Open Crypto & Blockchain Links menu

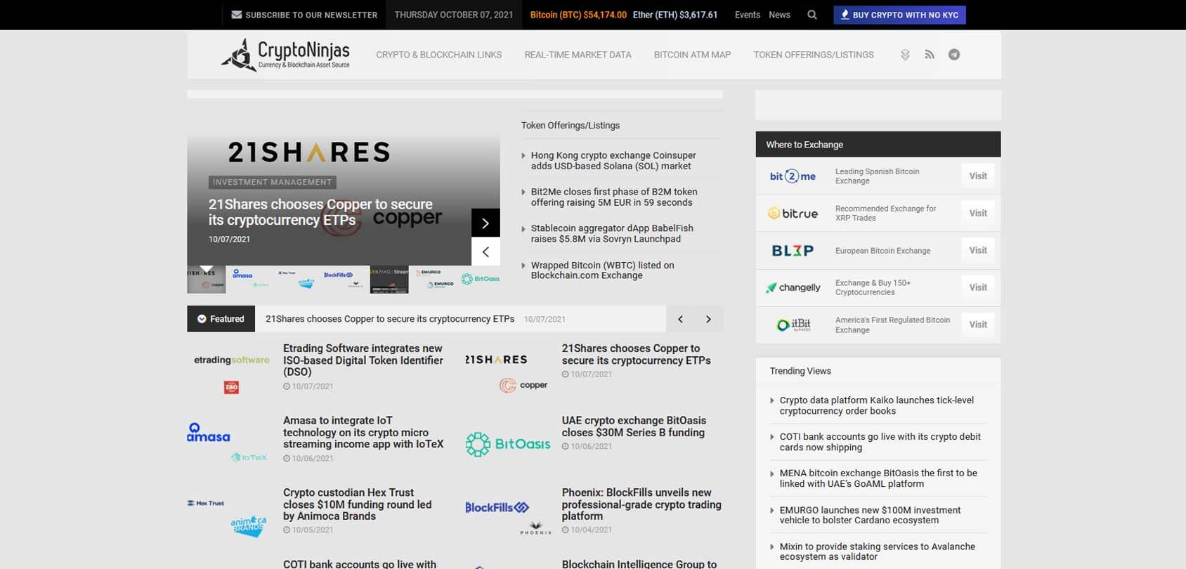tap(439, 55)
